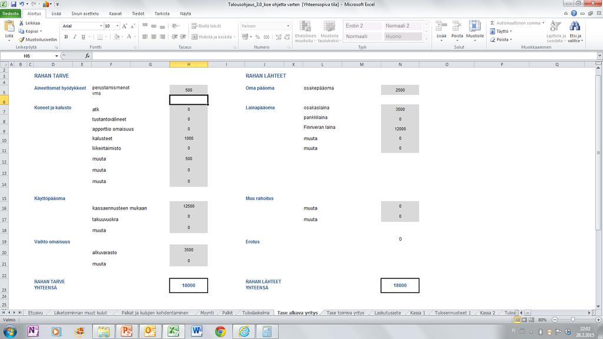Click Etsi ja valitse binoculars icon

575,26
